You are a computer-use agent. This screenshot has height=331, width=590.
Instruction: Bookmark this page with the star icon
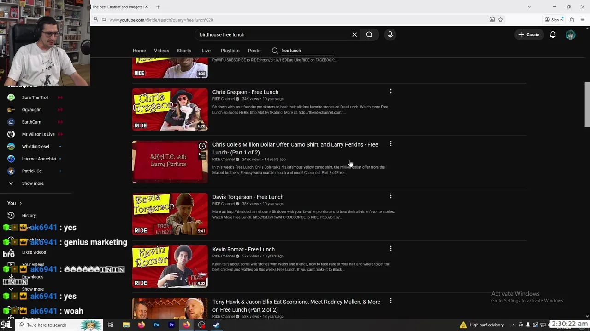click(x=501, y=20)
